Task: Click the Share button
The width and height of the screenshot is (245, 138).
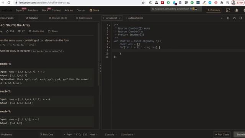Action: 53,31
